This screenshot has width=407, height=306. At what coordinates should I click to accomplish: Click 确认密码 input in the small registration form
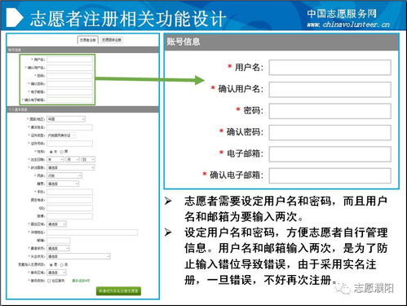[x=69, y=84]
